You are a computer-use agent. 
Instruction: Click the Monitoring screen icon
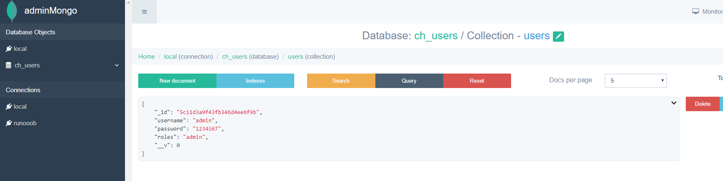click(x=695, y=12)
